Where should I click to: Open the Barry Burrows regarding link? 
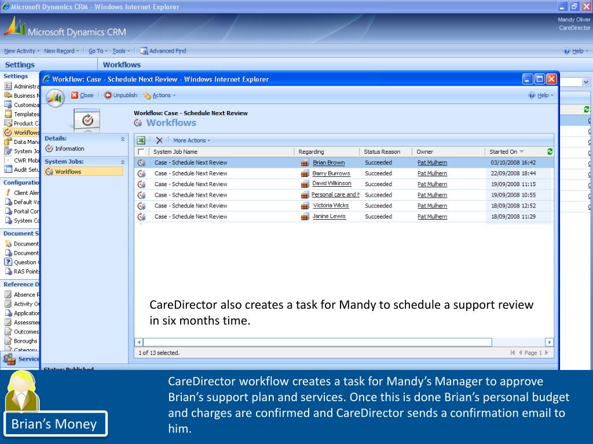(331, 173)
